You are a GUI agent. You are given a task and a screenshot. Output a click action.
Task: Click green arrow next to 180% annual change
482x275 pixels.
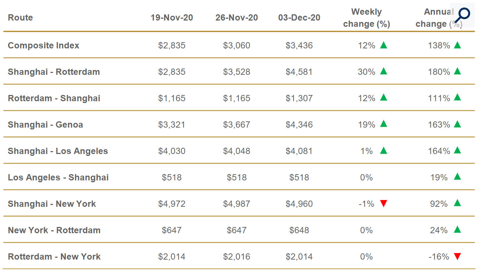(x=457, y=71)
